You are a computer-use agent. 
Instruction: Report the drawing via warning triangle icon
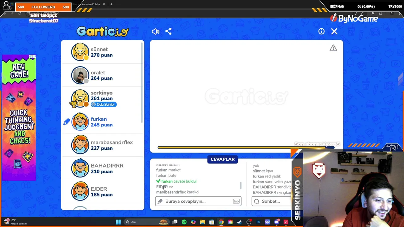pos(333,48)
